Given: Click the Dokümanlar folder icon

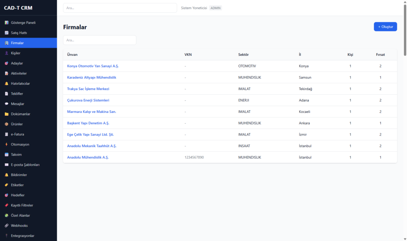Looking at the screenshot, I should click(x=6, y=114).
